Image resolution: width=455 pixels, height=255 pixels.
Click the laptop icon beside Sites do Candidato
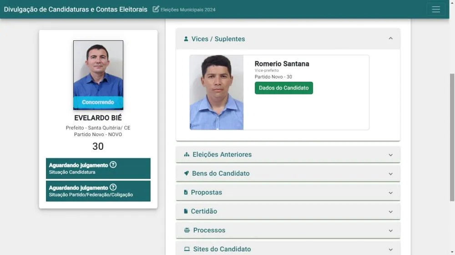tap(187, 249)
